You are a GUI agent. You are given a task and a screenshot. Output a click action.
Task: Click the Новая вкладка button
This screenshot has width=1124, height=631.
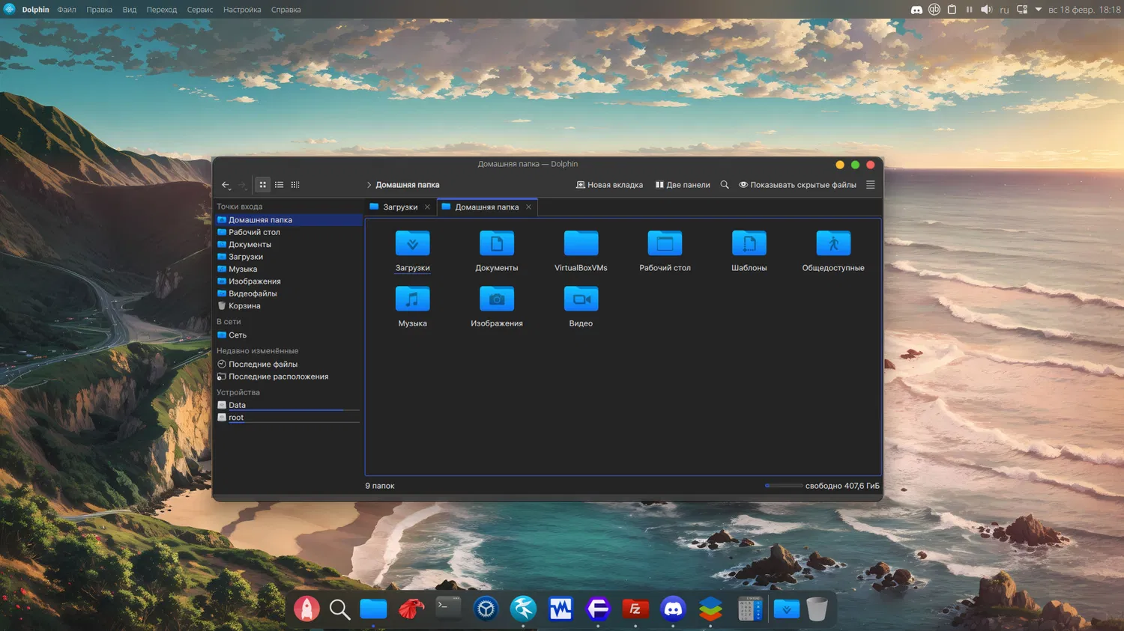609,185
